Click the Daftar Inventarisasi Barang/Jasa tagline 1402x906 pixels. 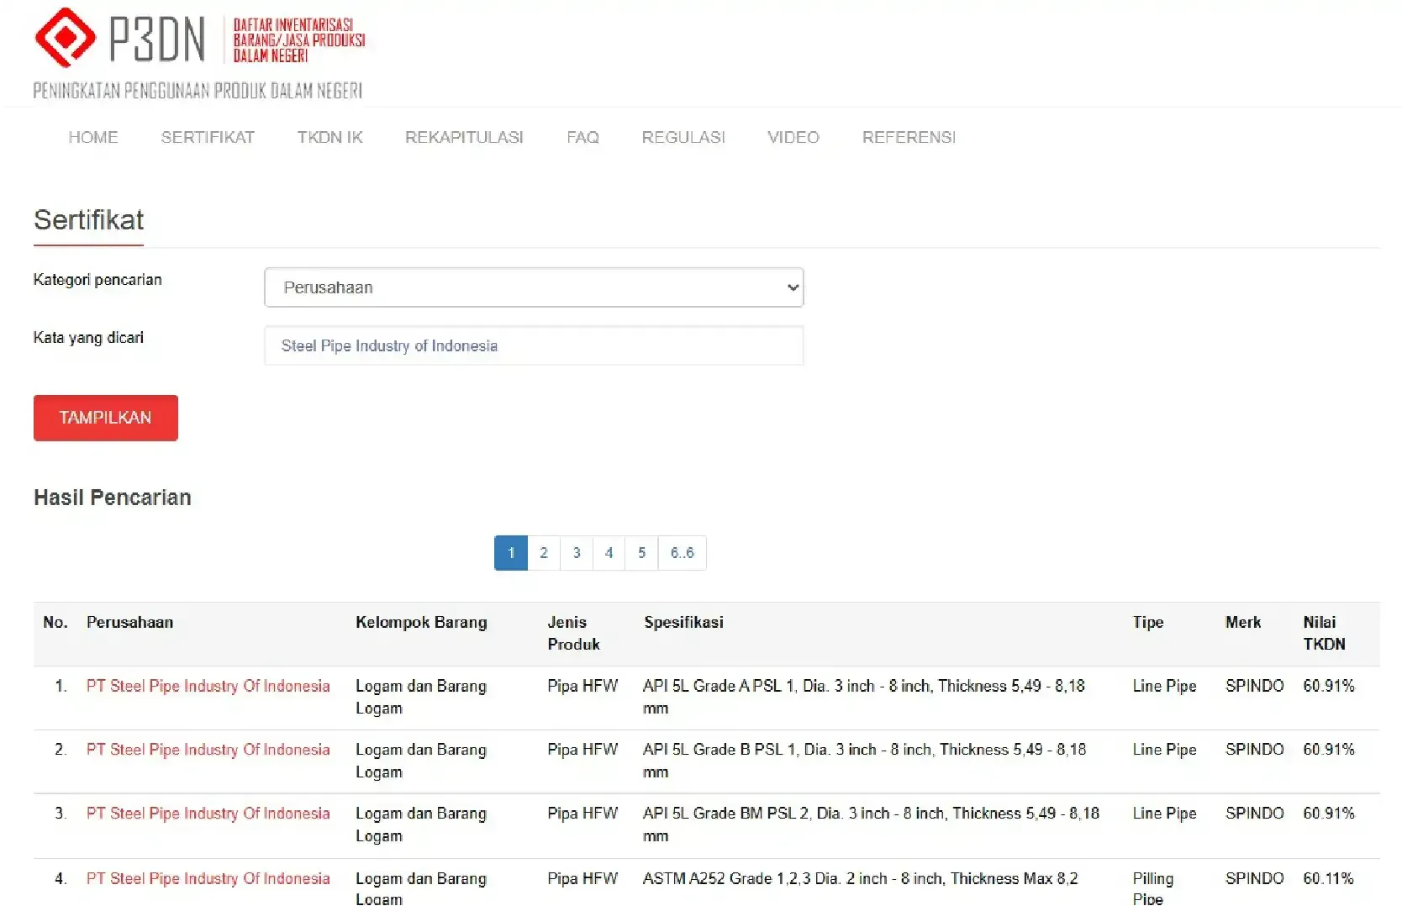[x=299, y=40]
